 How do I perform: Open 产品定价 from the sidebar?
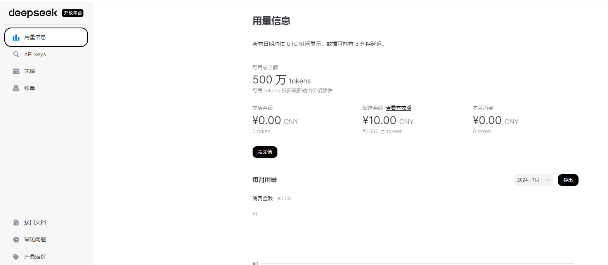click(46, 256)
